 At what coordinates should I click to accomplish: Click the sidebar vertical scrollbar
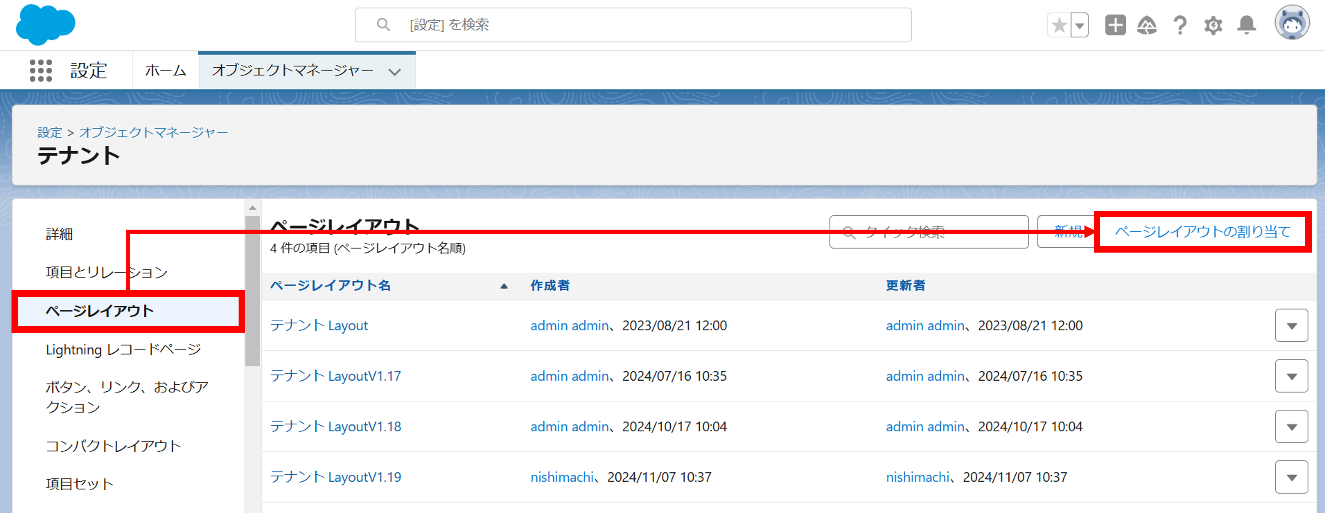252,290
